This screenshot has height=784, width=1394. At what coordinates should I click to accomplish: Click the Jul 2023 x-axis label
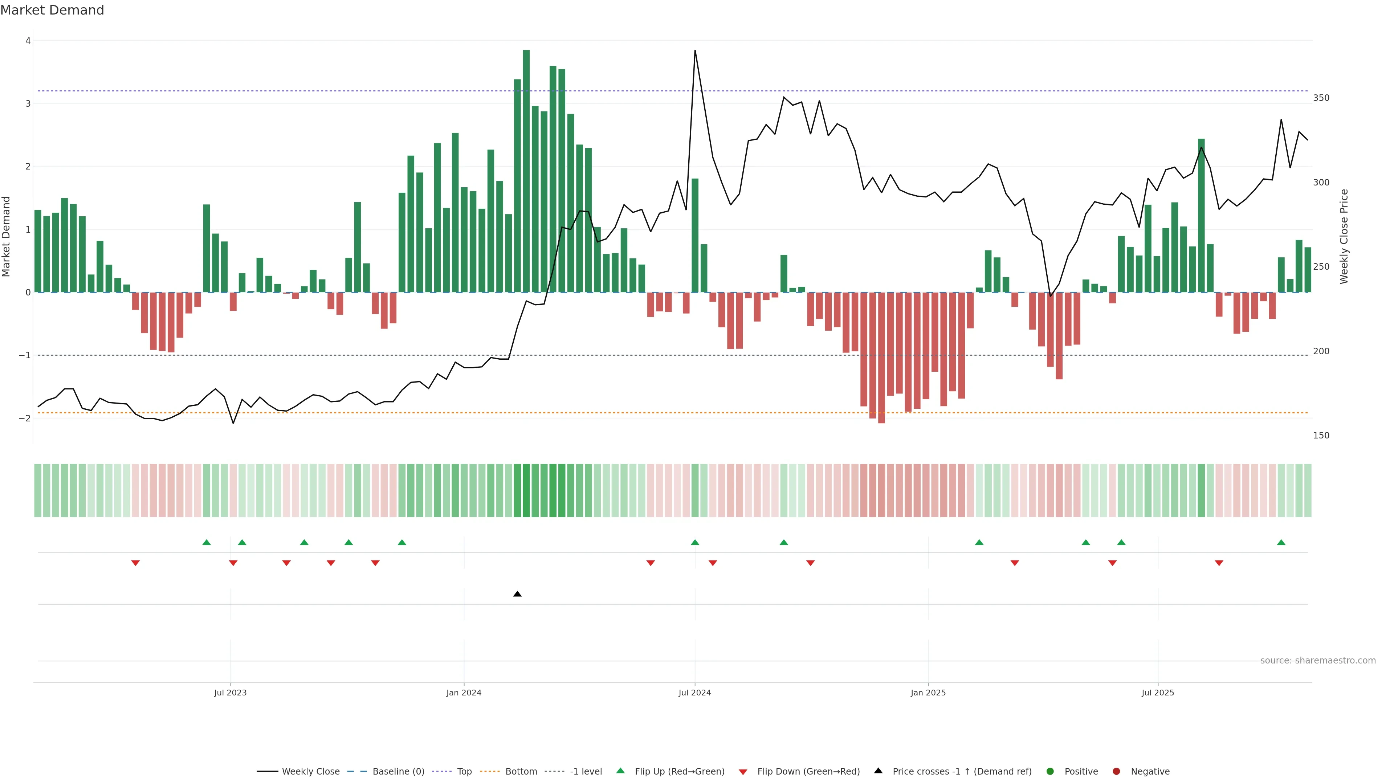tap(230, 693)
